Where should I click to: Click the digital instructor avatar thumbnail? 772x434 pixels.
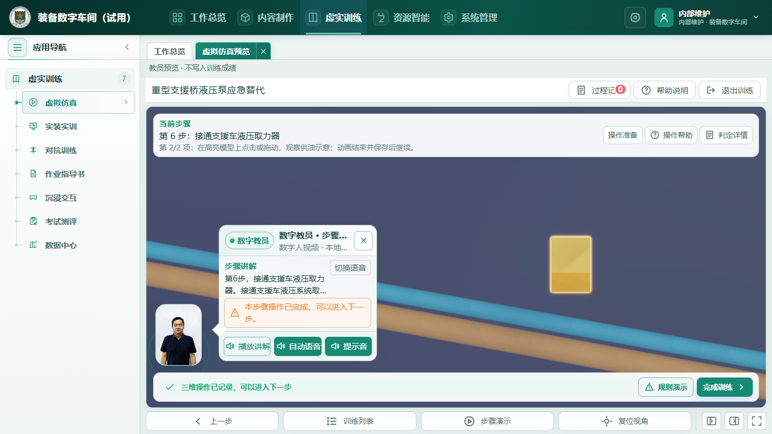(x=179, y=335)
